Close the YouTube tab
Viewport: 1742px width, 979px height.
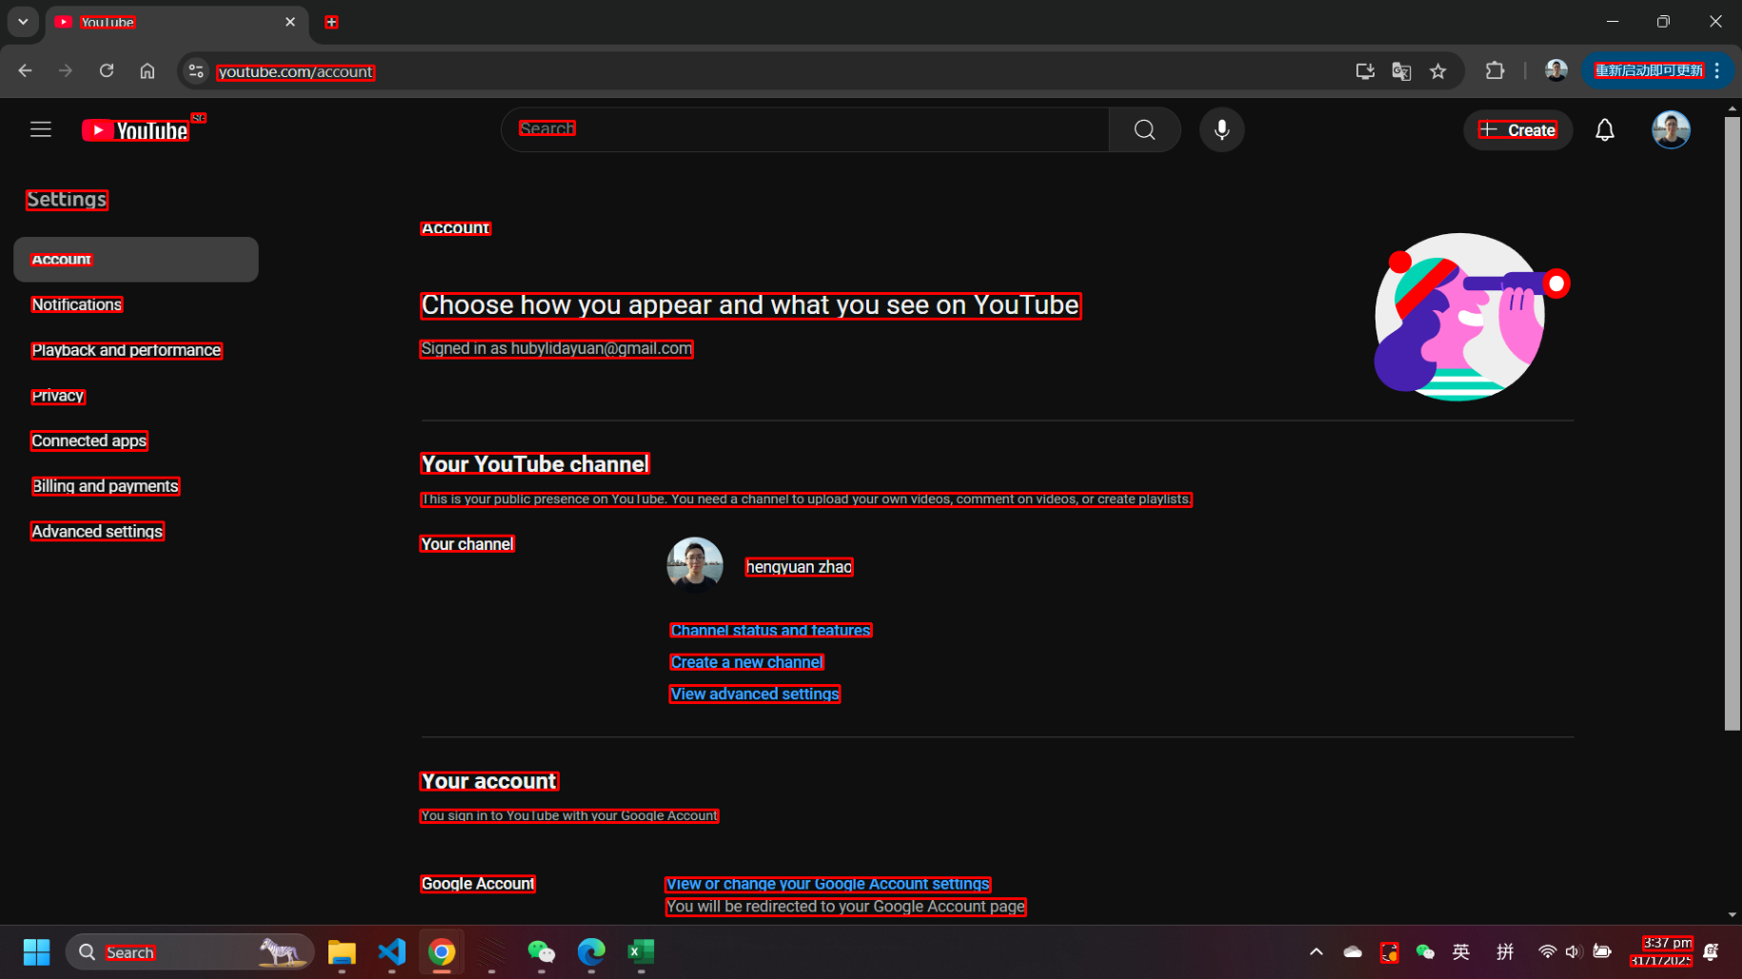[x=290, y=22]
